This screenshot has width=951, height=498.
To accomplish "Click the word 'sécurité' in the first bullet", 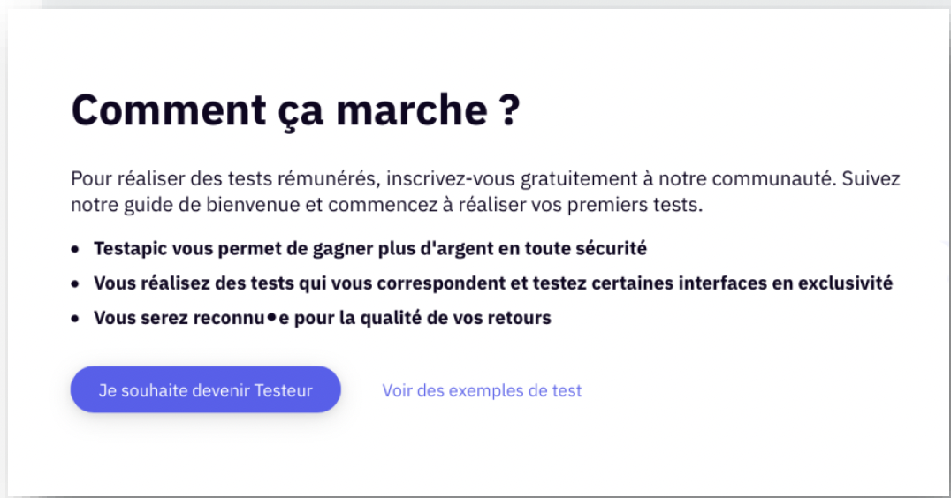I will (613, 249).
